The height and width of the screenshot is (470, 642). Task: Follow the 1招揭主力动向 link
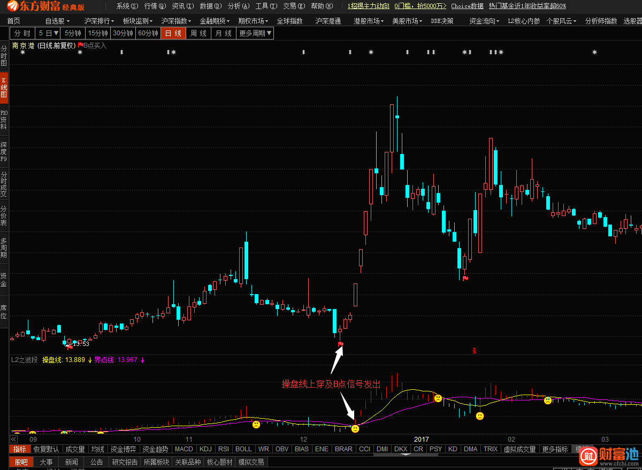tap(369, 6)
